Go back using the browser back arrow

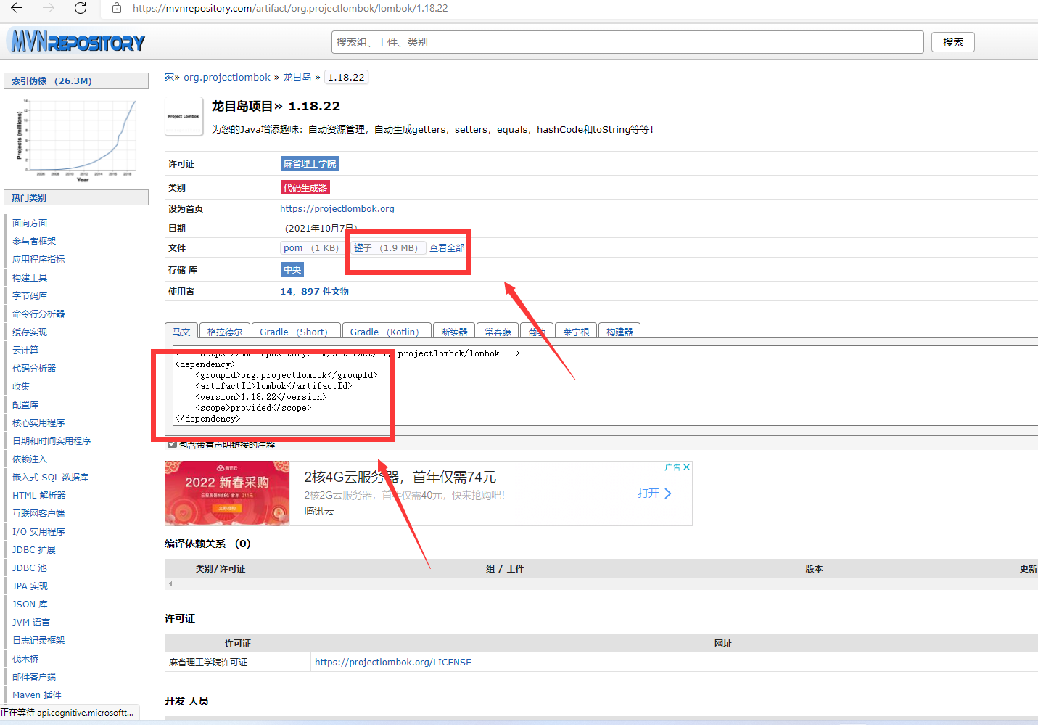tap(17, 8)
